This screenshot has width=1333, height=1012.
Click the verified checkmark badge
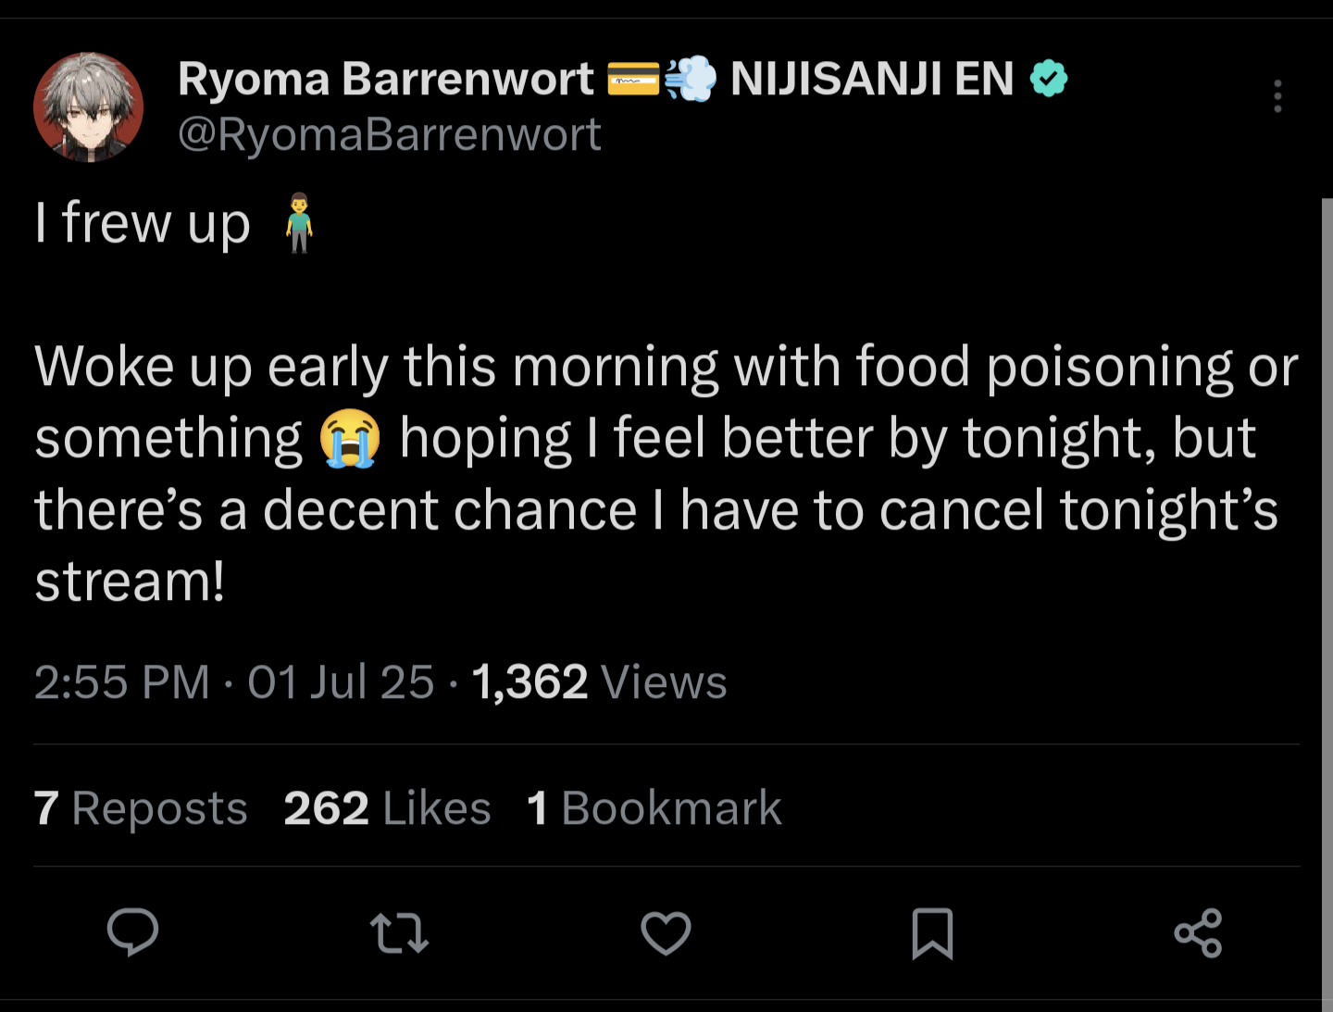[1049, 79]
